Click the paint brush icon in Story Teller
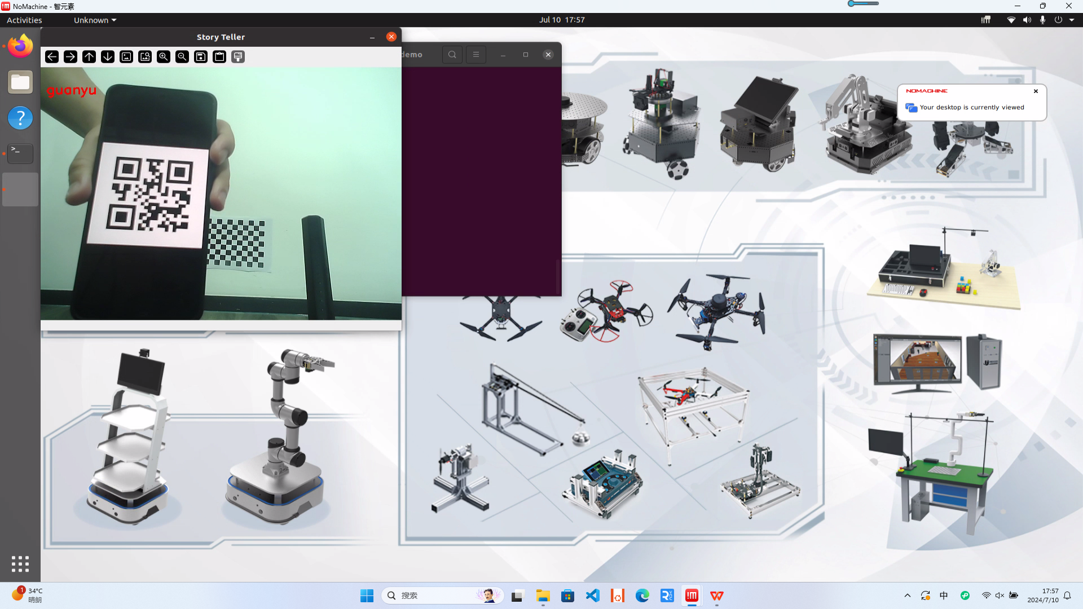Viewport: 1083px width, 609px height. 238,56
